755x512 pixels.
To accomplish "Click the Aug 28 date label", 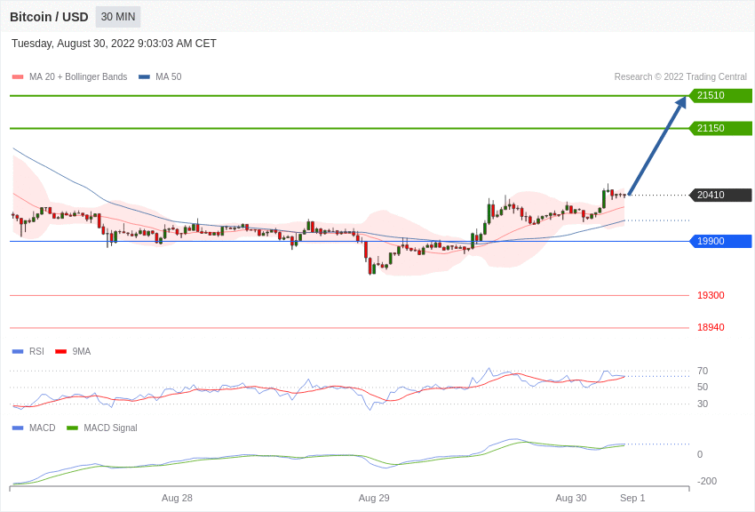I will tap(177, 498).
